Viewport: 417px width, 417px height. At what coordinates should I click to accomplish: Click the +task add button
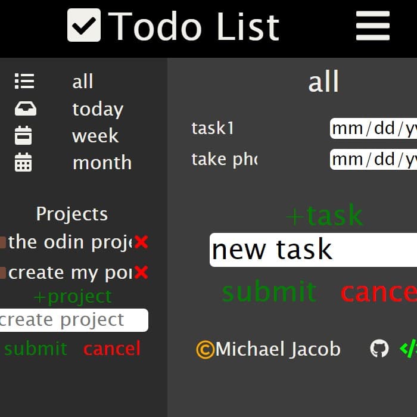(x=324, y=215)
